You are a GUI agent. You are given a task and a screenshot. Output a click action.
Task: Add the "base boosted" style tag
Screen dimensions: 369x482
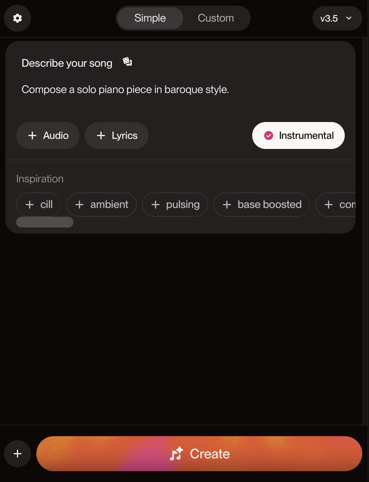pos(262,205)
